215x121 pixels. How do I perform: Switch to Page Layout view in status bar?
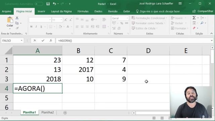click(x=162, y=118)
